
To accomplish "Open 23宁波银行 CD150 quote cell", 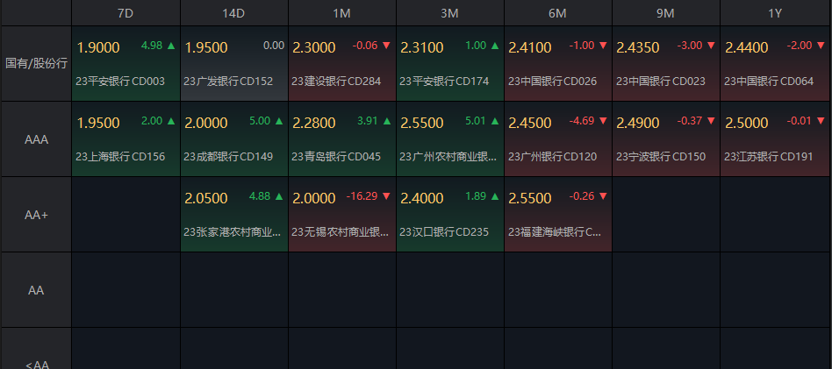I will click(666, 139).
